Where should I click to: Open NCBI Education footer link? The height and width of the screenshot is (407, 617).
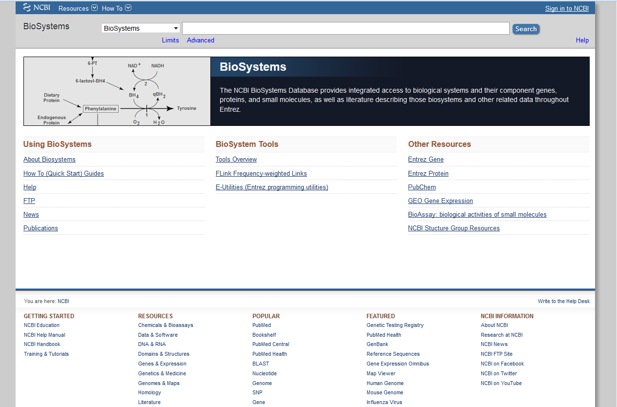[x=41, y=325]
